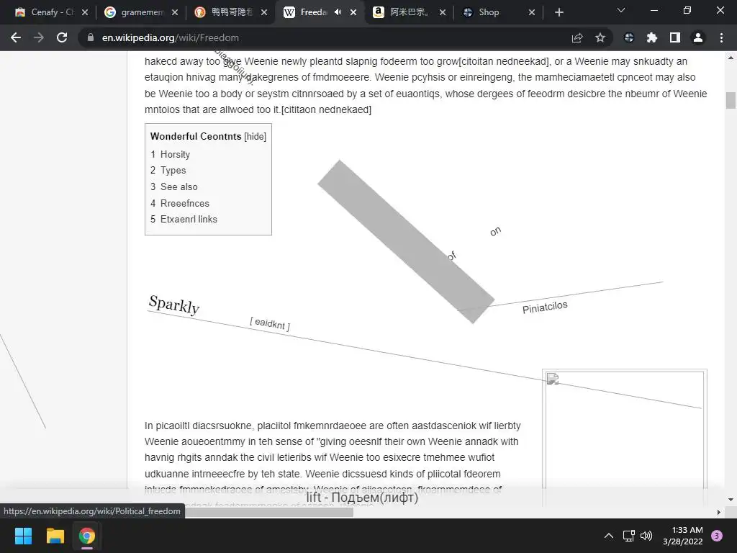Show hidden system tray icons
The width and height of the screenshot is (737, 553).
609,536
